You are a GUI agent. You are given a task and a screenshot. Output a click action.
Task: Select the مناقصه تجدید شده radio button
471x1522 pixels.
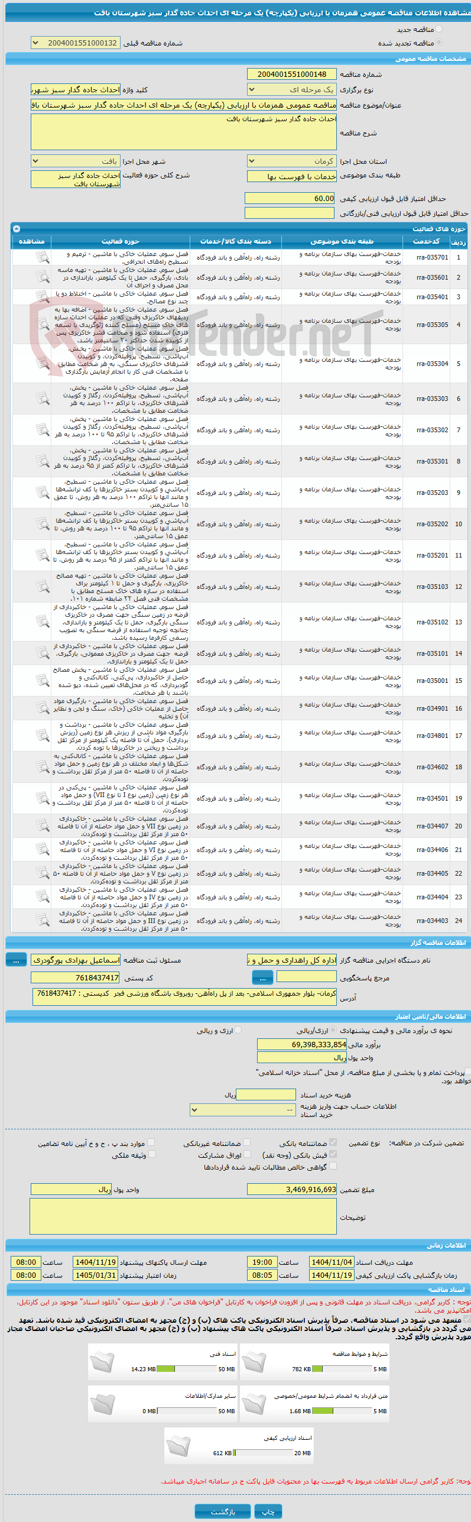(438, 43)
